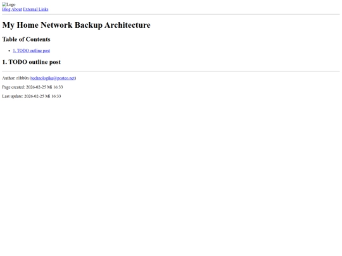Open the Blog navigation link
The width and height of the screenshot is (342, 256).
pyautogui.click(x=6, y=9)
